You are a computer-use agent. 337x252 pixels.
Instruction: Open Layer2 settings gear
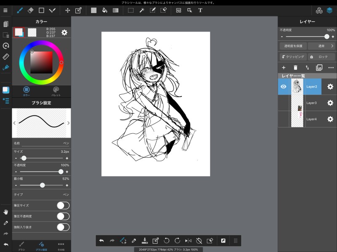330,87
